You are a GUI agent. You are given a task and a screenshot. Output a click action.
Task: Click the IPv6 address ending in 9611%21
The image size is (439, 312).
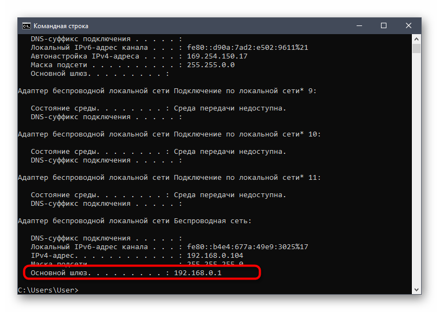(x=247, y=48)
